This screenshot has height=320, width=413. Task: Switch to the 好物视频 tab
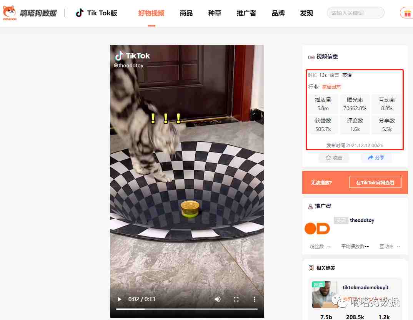point(151,13)
